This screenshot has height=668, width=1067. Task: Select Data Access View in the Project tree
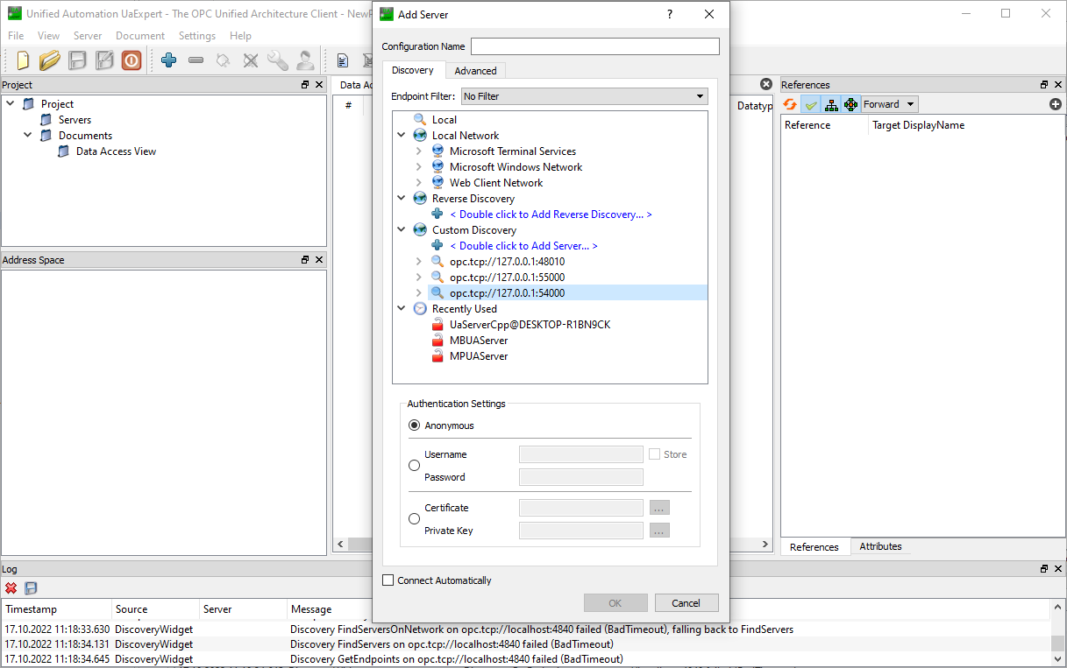pos(116,151)
